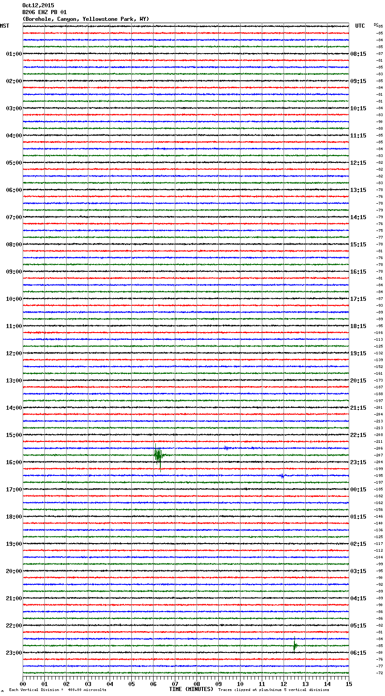Click minute tick 06 on the bottom axis
The image size is (385, 696).
pyautogui.click(x=153, y=684)
